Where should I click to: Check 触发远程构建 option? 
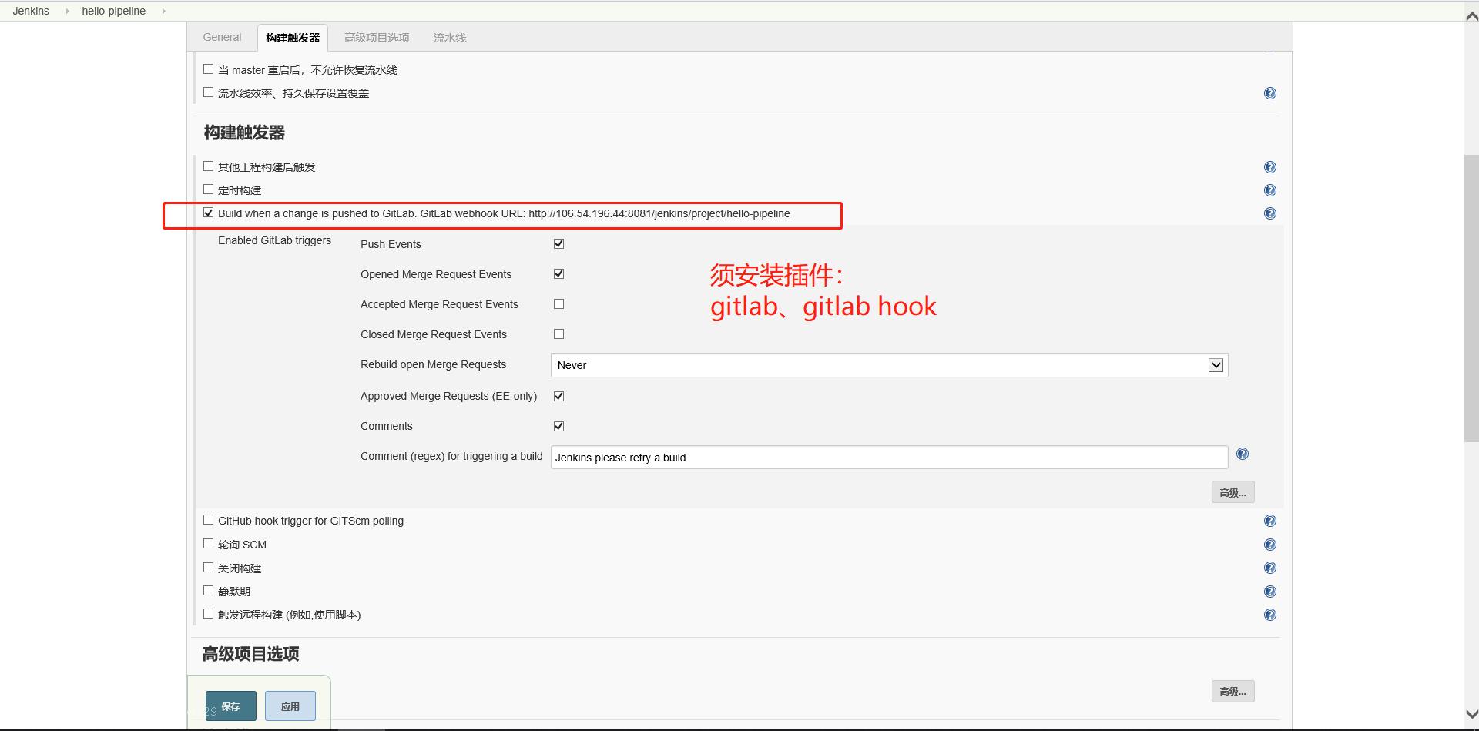(x=208, y=614)
